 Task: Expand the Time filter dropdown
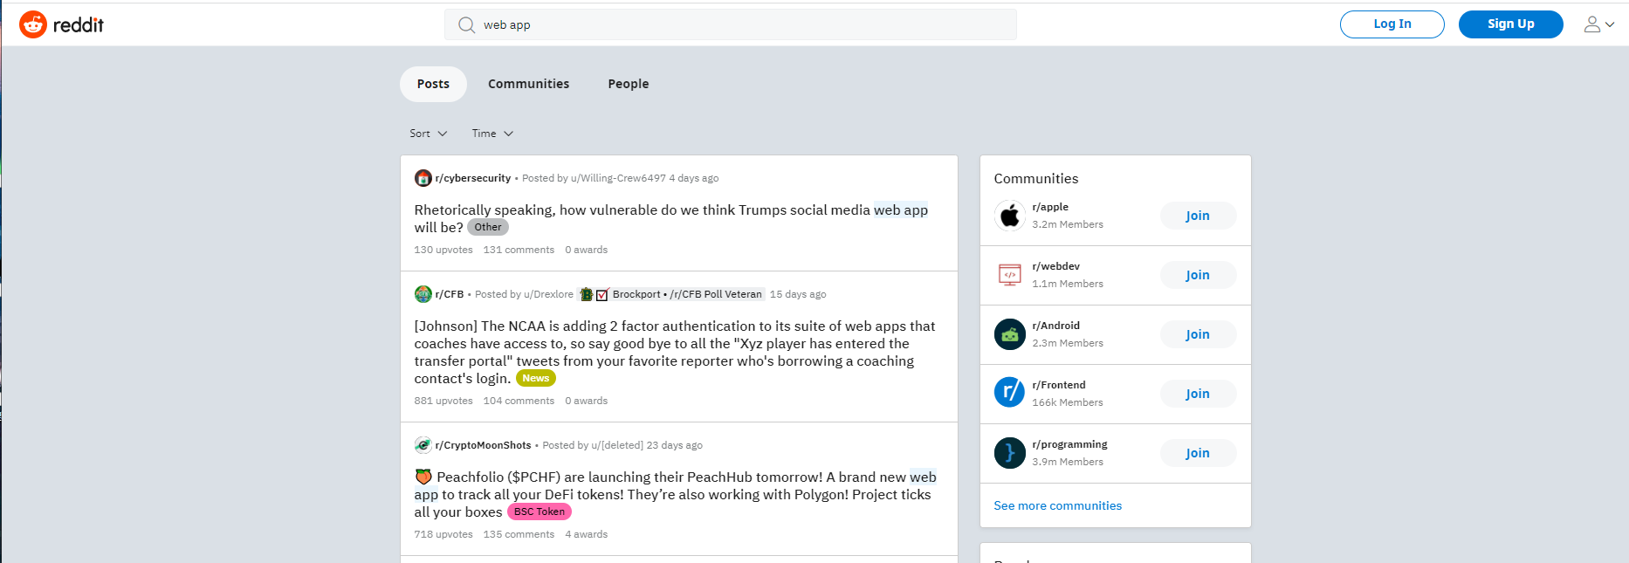click(x=492, y=134)
